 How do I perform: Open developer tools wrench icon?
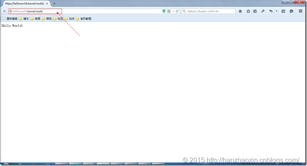pos(263,11)
